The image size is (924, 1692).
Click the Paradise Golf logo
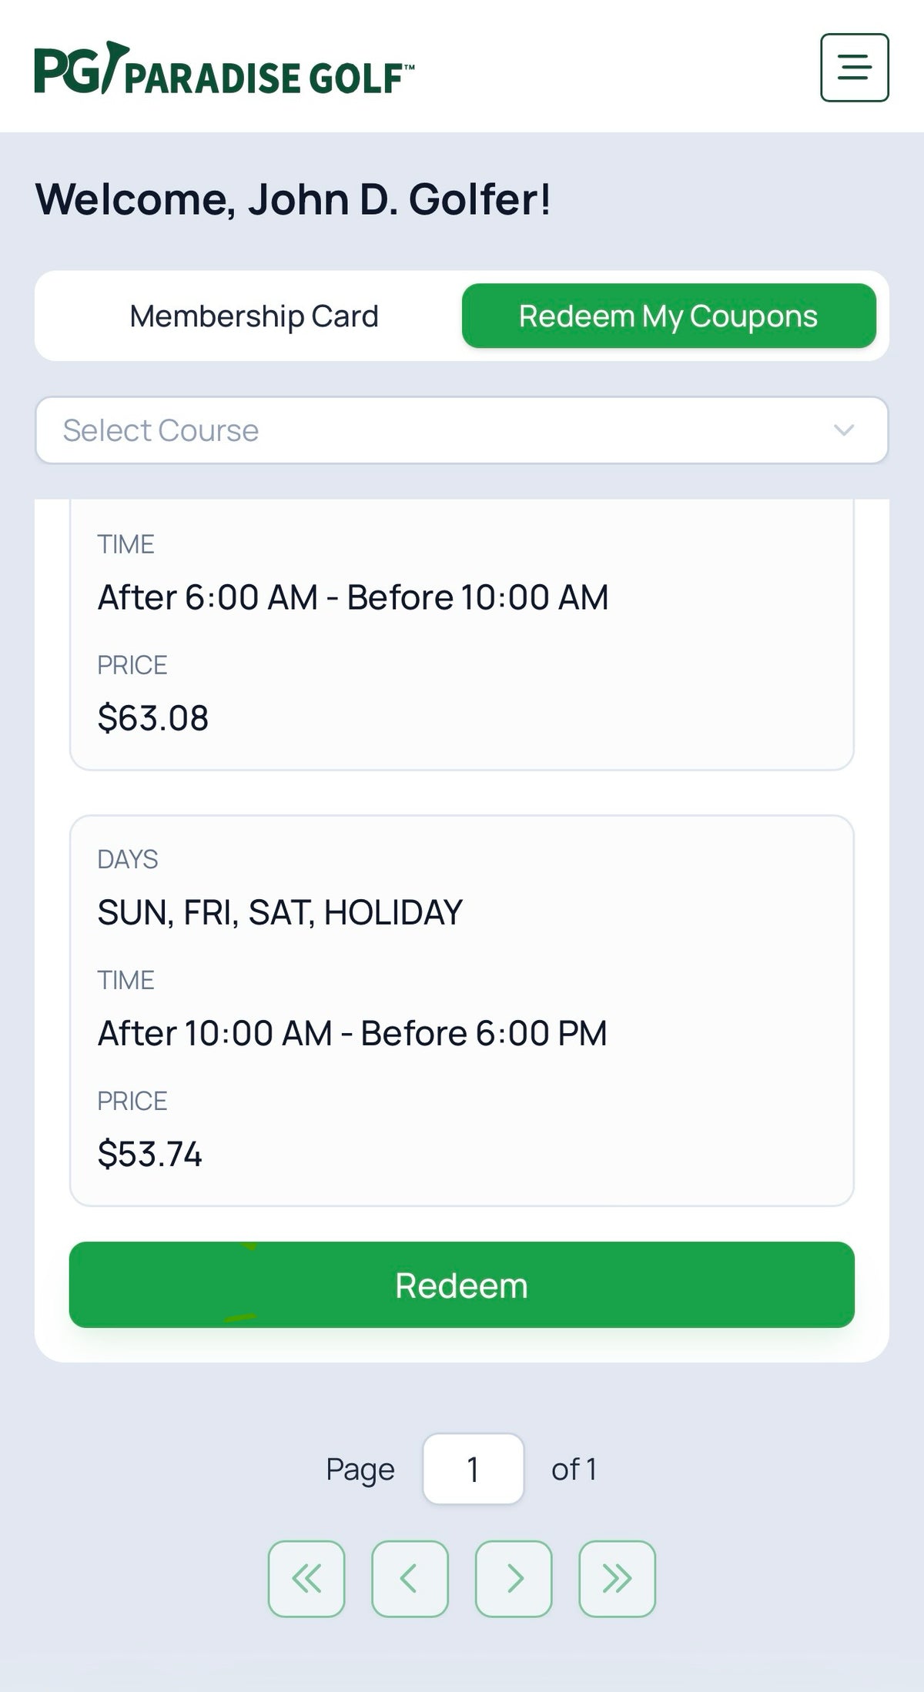pyautogui.click(x=223, y=69)
